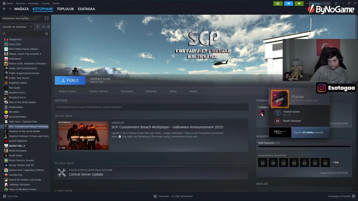Viewport: 358px width, 201px height.
Task: Sort library with the up arrow icon
Action: [38, 27]
